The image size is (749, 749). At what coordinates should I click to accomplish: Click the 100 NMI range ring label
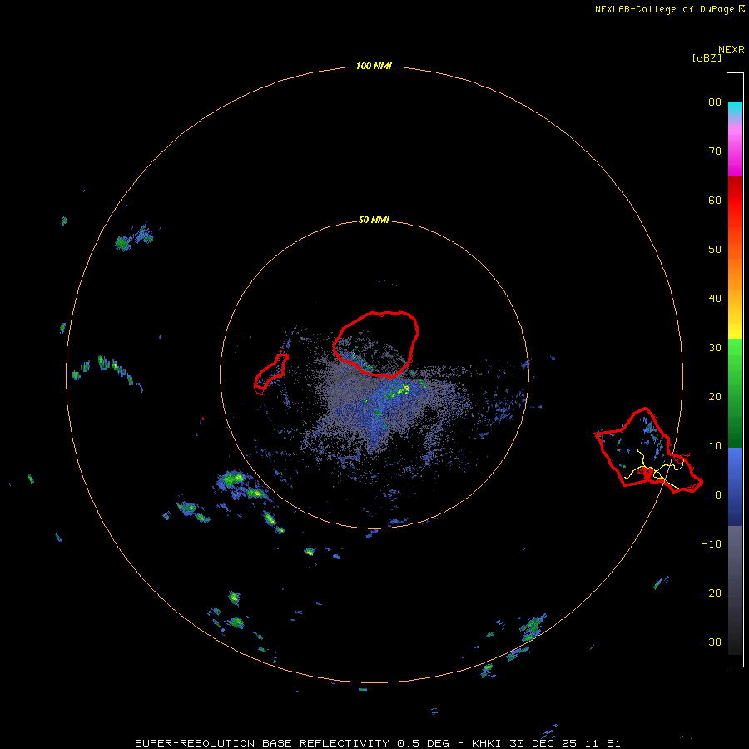(x=374, y=66)
